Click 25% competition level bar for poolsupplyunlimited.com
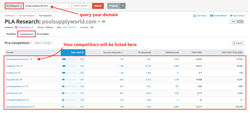250x113 pixels. coord(69,59)
